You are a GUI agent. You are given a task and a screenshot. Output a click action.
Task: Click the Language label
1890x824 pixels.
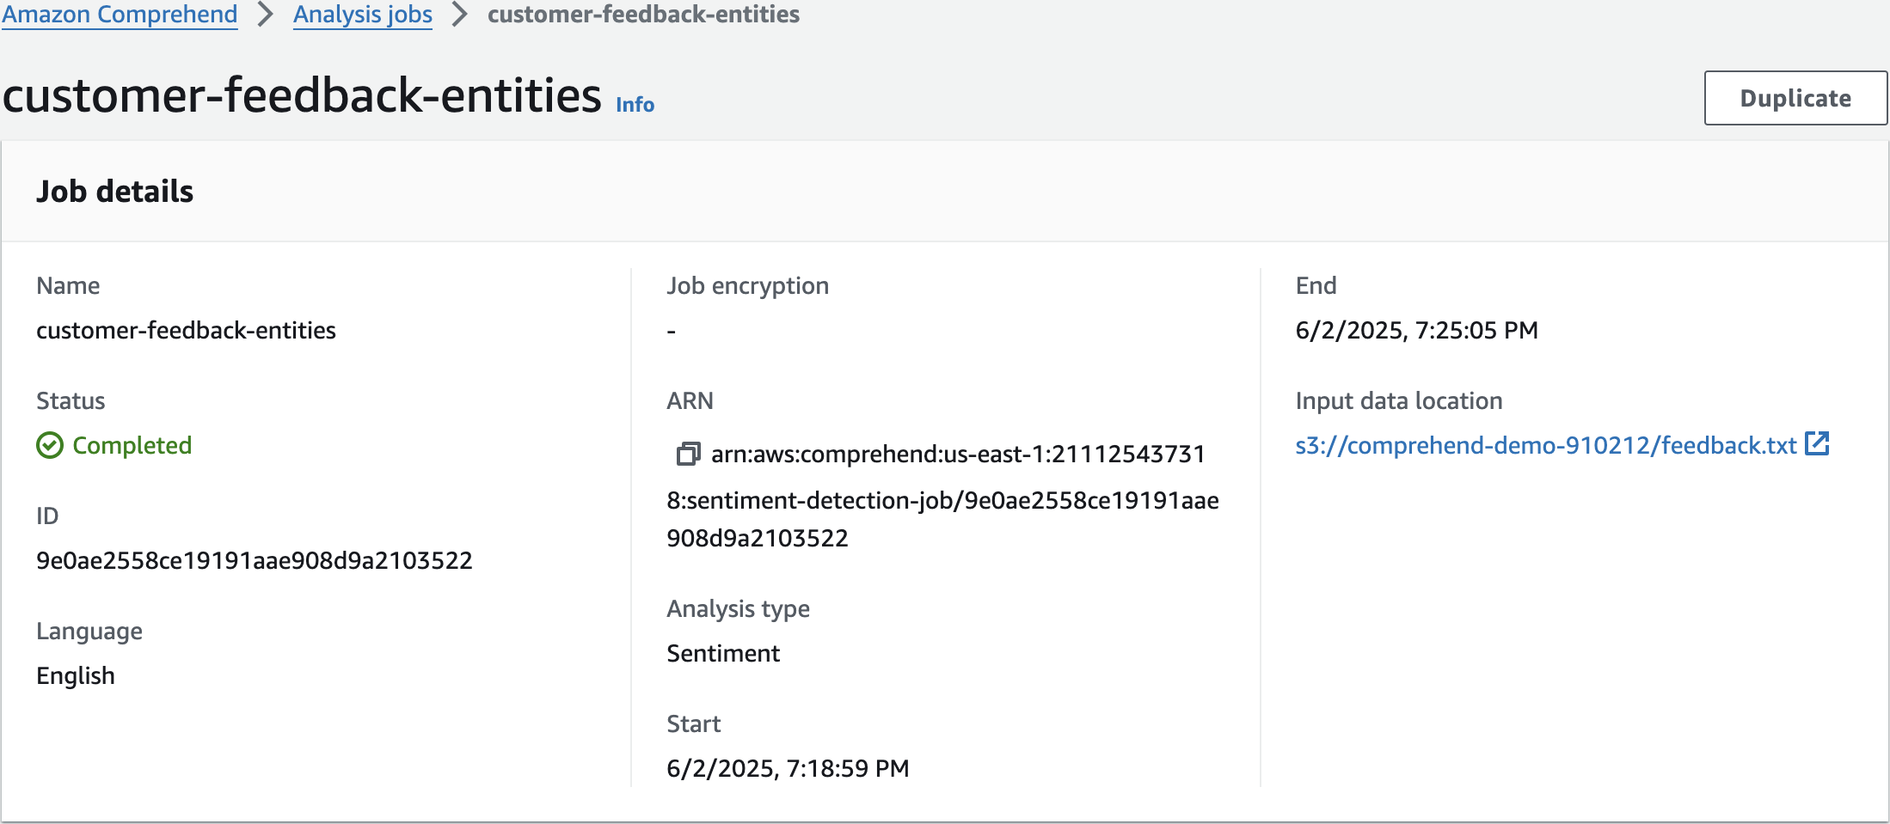click(x=89, y=631)
